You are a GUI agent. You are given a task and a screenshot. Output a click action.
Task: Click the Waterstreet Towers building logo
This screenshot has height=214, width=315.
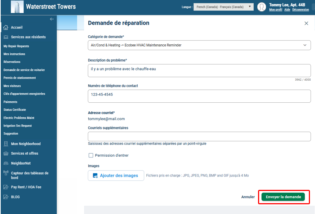[x=17, y=7]
